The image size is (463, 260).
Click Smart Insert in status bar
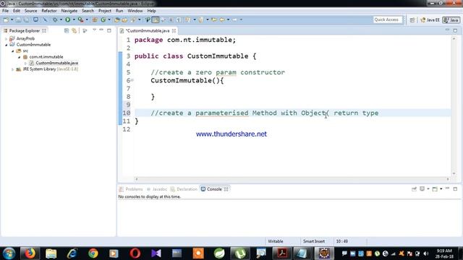click(x=314, y=241)
